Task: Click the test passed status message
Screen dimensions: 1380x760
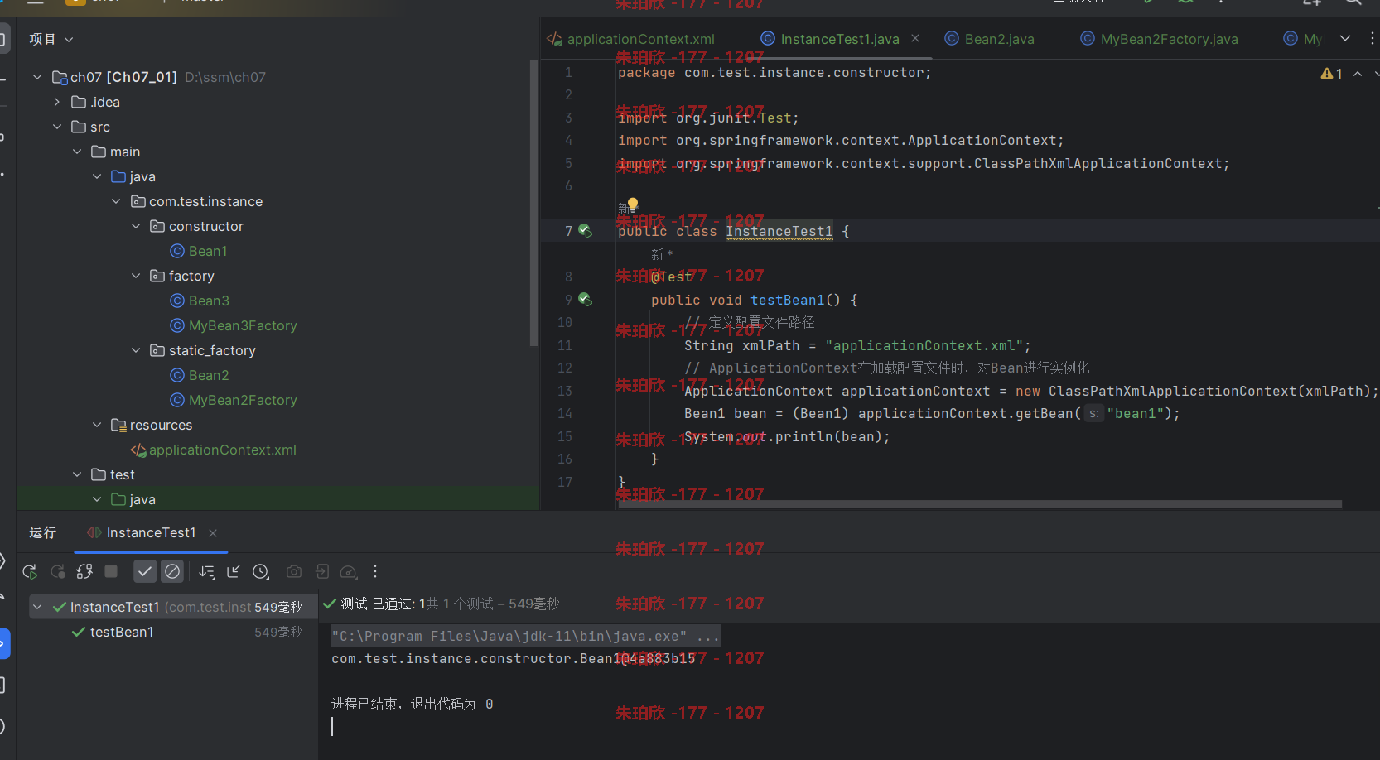Action: pos(441,604)
